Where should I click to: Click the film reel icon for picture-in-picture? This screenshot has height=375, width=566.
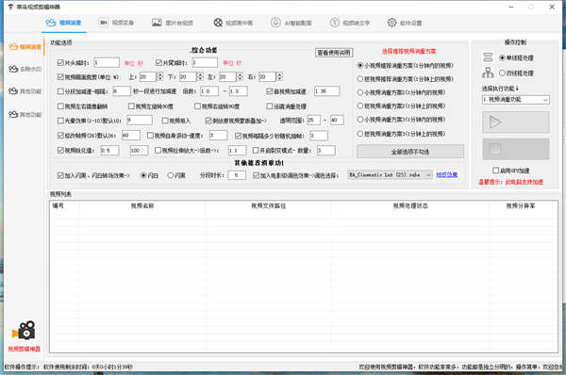click(218, 23)
